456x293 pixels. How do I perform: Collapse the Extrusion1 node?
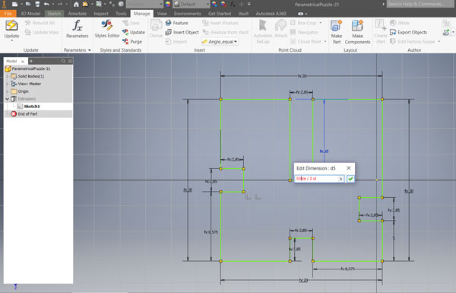tap(8, 99)
